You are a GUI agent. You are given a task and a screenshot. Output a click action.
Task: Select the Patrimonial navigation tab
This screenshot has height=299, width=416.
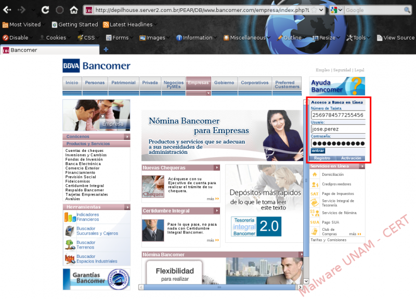pos(124,84)
